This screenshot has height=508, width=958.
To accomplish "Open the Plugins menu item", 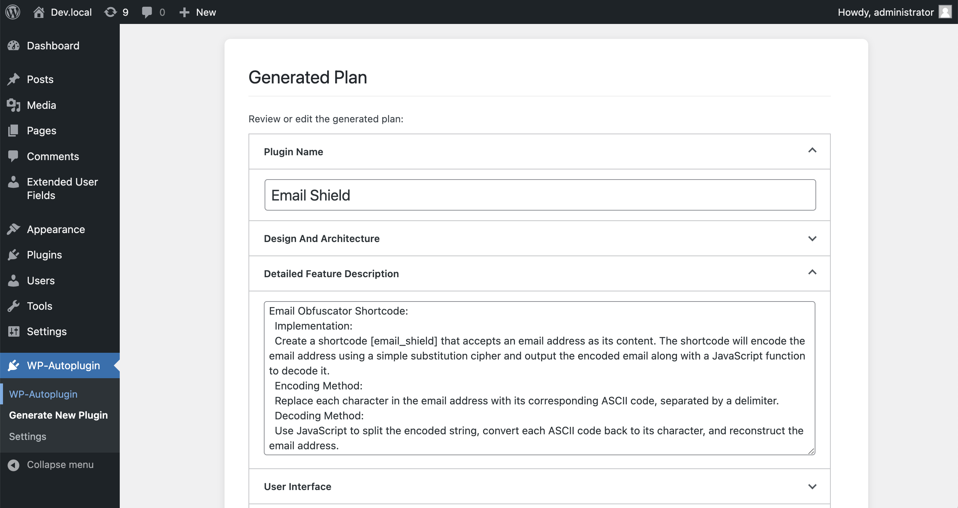I will [x=44, y=255].
